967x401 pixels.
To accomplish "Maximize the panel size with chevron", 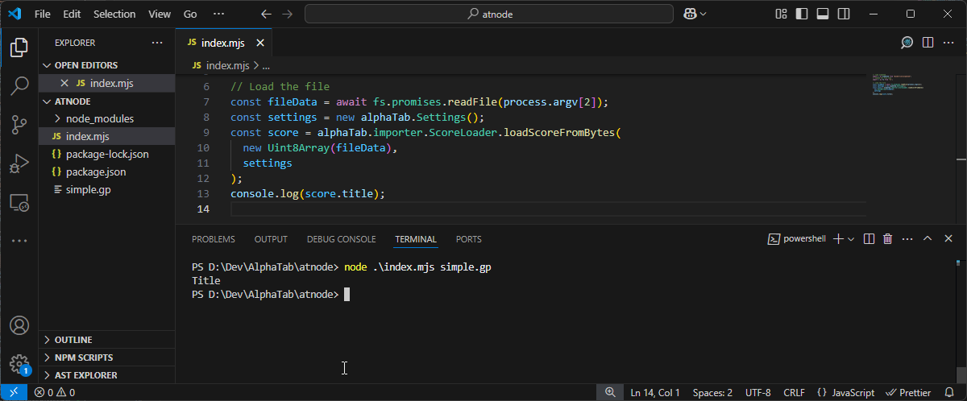I will point(927,239).
